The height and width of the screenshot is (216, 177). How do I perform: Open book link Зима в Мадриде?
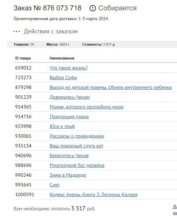click(x=68, y=175)
